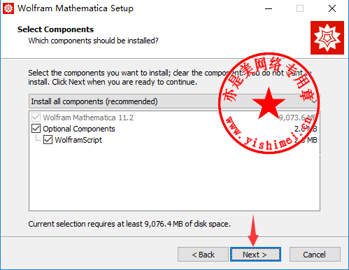The height and width of the screenshot is (270, 349).
Task: Select the WolframScript tree item label
Action: [78, 140]
